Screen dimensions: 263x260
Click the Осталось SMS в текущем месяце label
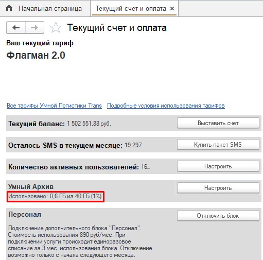point(65,145)
